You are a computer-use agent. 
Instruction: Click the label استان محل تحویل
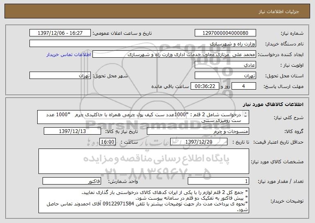point(284,76)
